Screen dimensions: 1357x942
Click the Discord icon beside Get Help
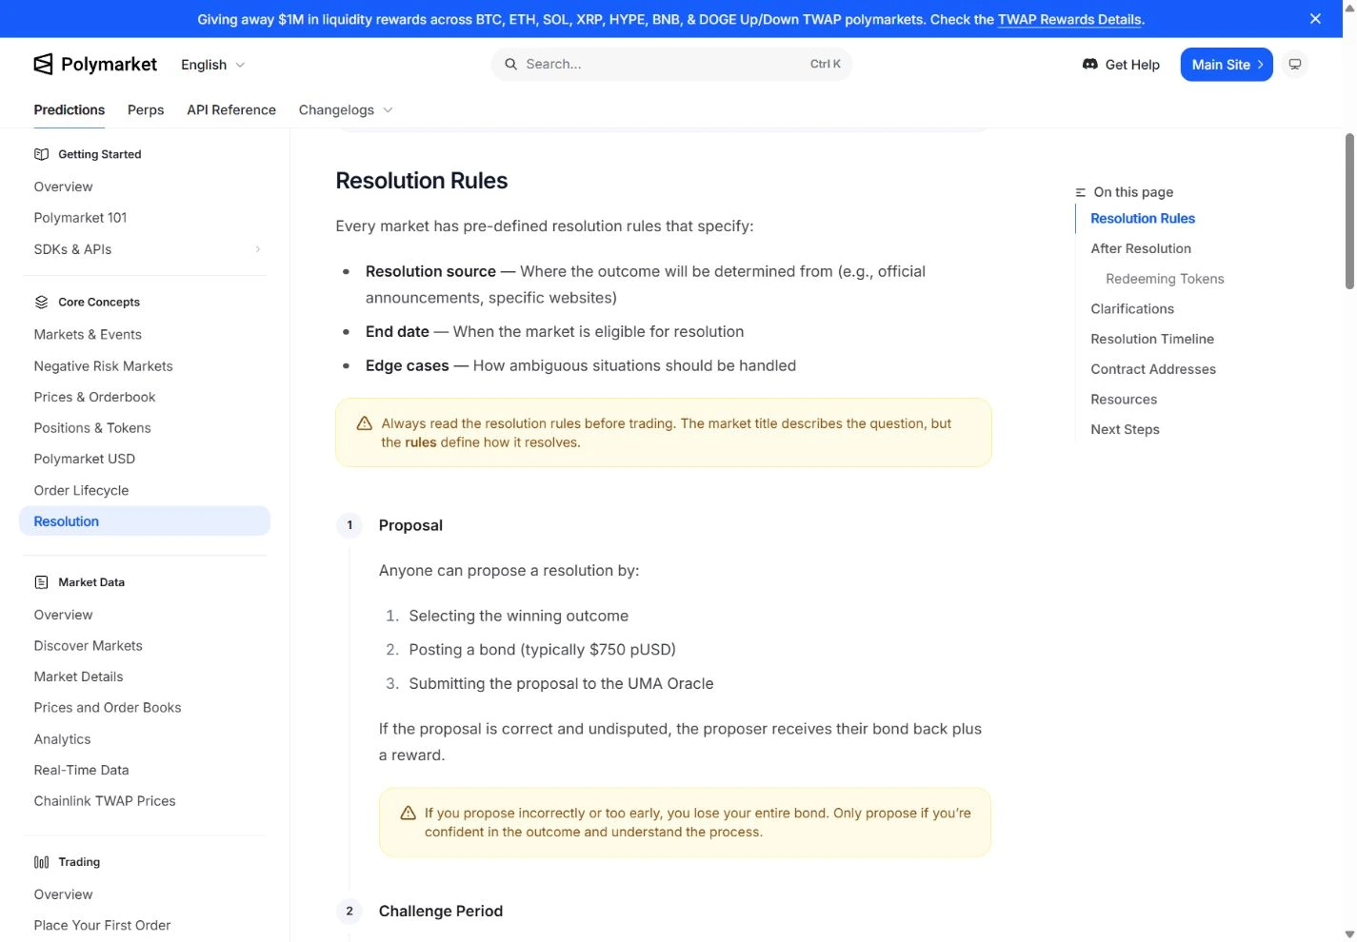(x=1090, y=64)
